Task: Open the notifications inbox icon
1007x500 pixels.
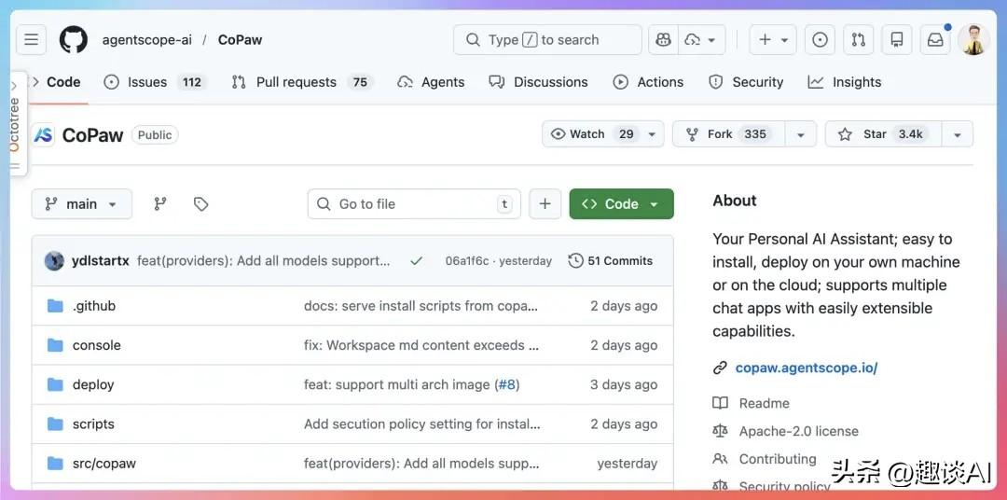Action: [936, 40]
